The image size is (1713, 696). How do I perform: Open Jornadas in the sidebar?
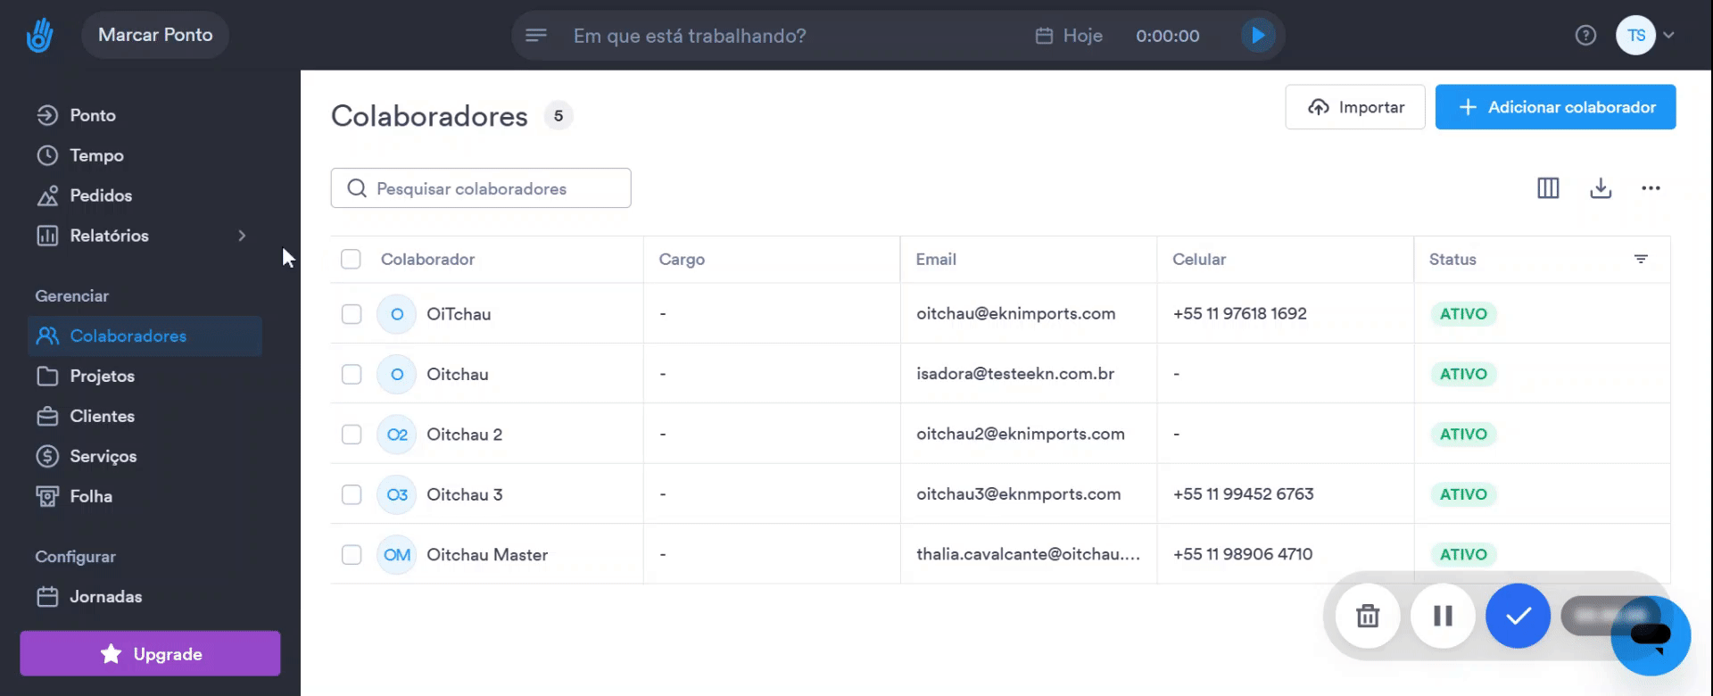coord(105,597)
